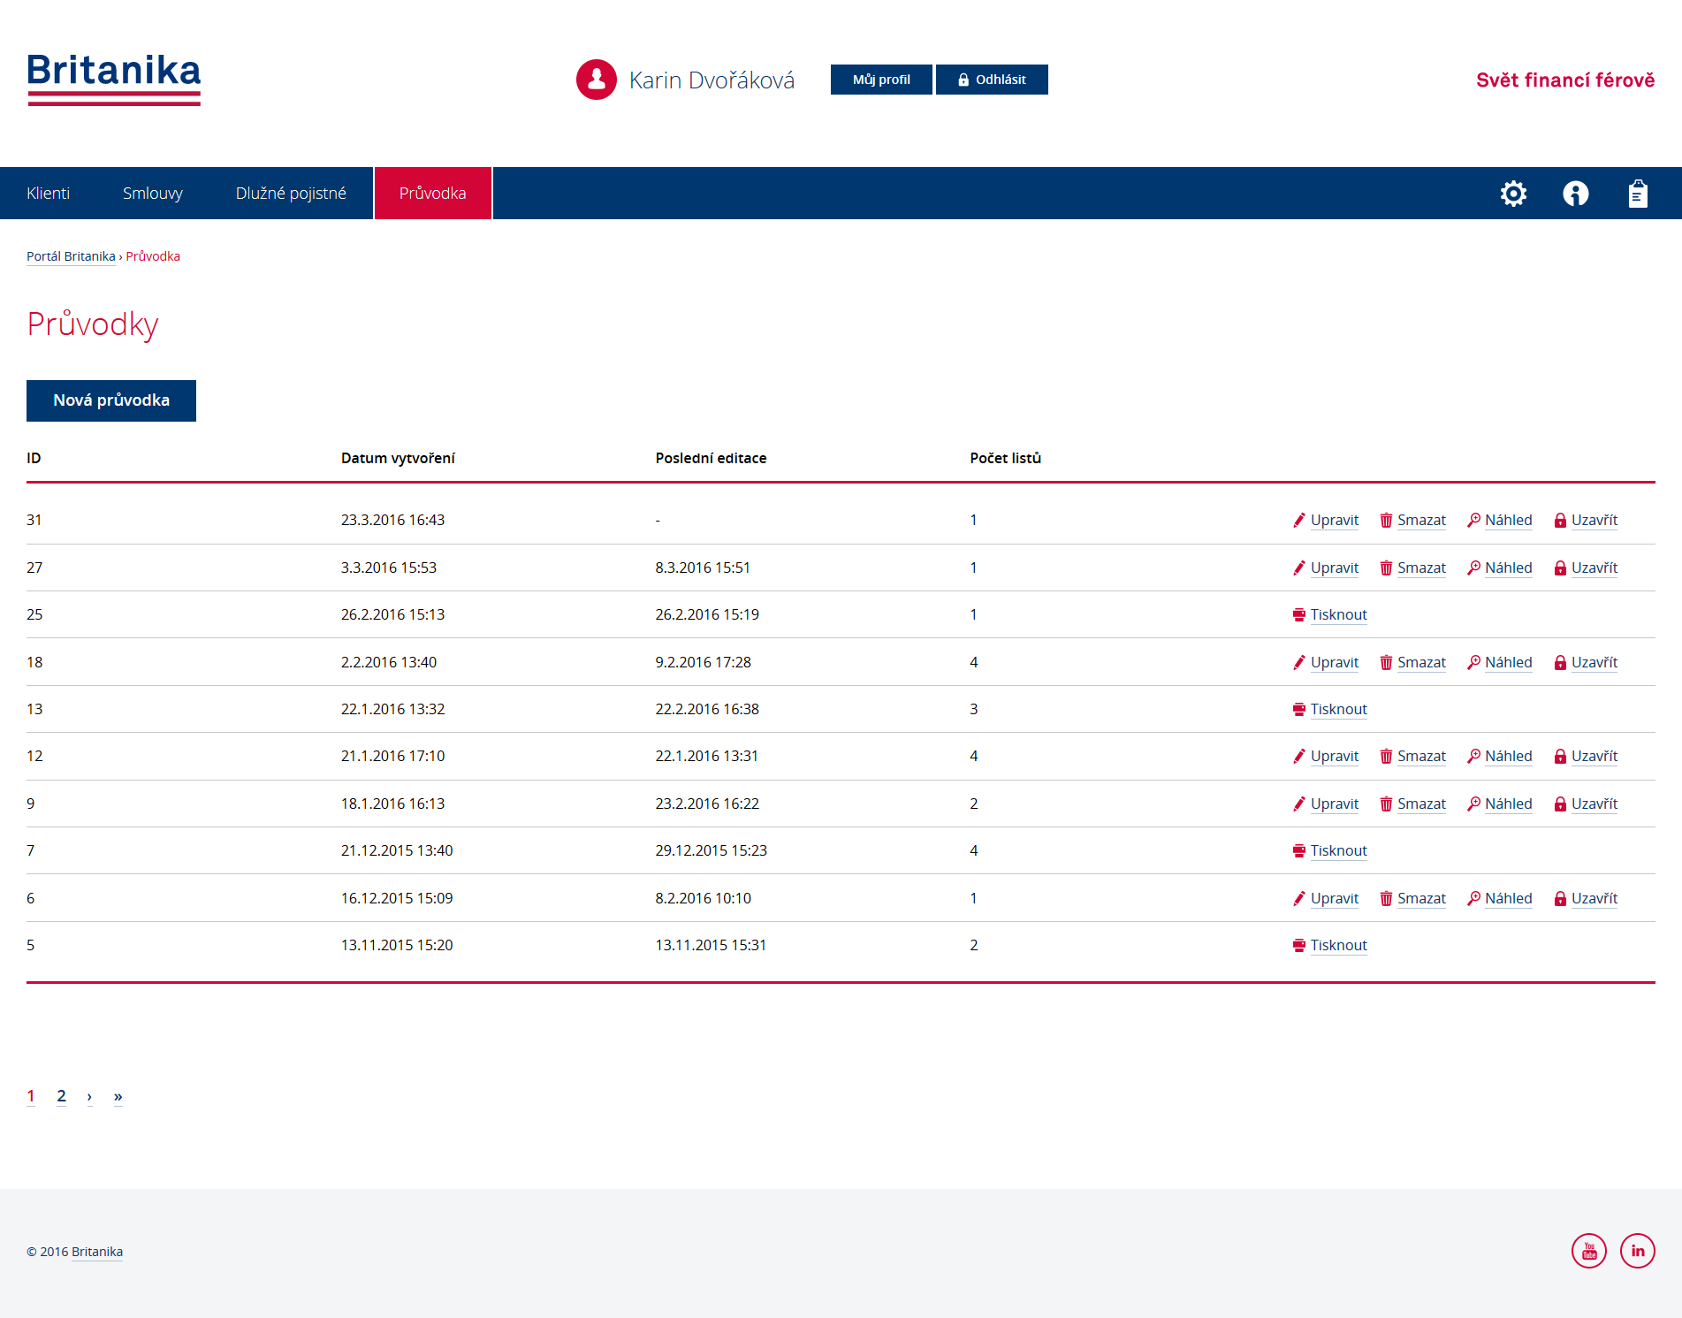This screenshot has width=1682, height=1318.
Task: Preview průvodka with ID 12
Action: pos(1499,757)
